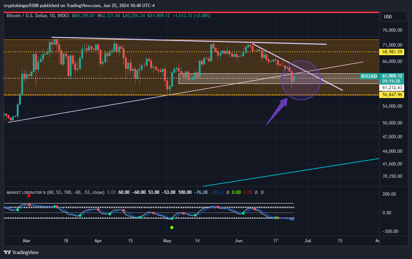The width and height of the screenshot is (412, 259).
Task: Click the 76,000.00 price axis label
Action: tap(392, 30)
